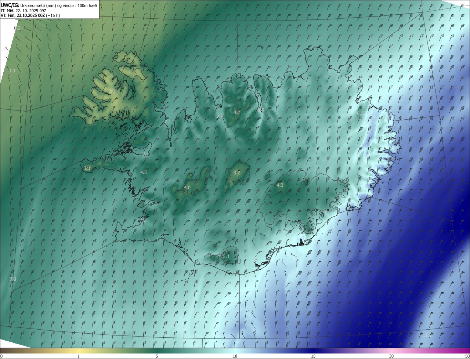
Task: Click the 5 tick label on the colour scale
Action: point(157,356)
